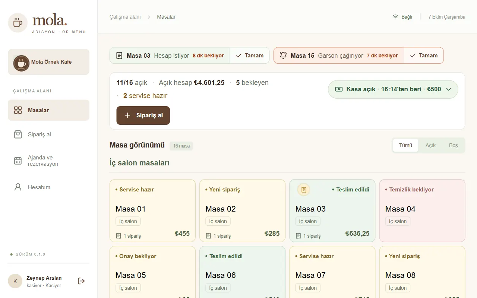Open the Masa 07 Servise hazır card
This screenshot has height=298, width=477.
coord(332,272)
